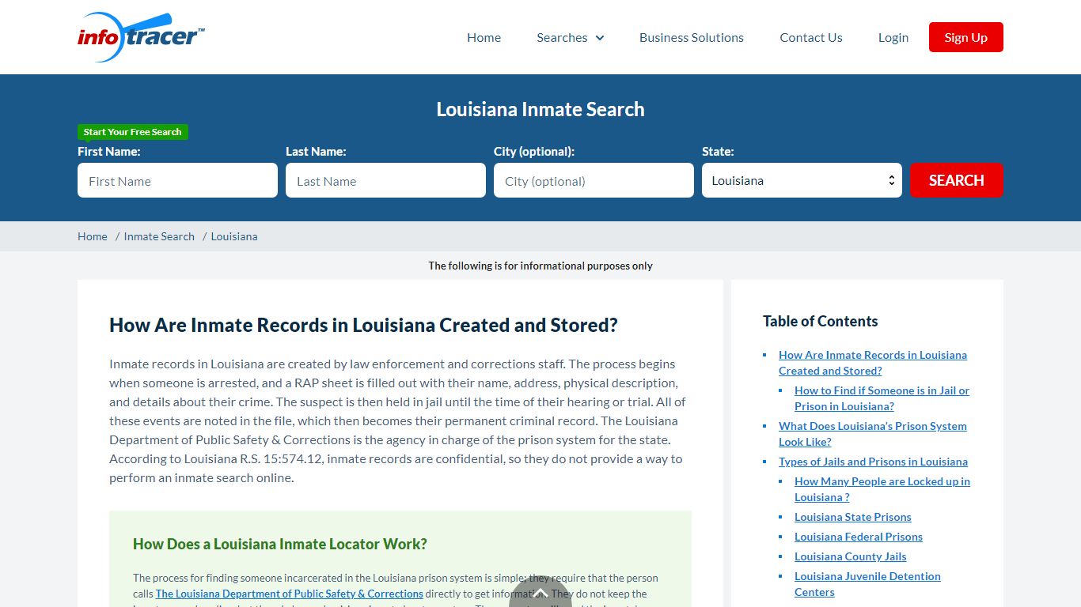
Task: Open the Home navigation item
Action: coord(484,38)
